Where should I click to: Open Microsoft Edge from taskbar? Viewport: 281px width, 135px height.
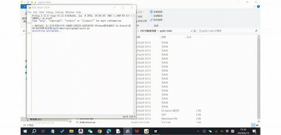(x=109, y=131)
